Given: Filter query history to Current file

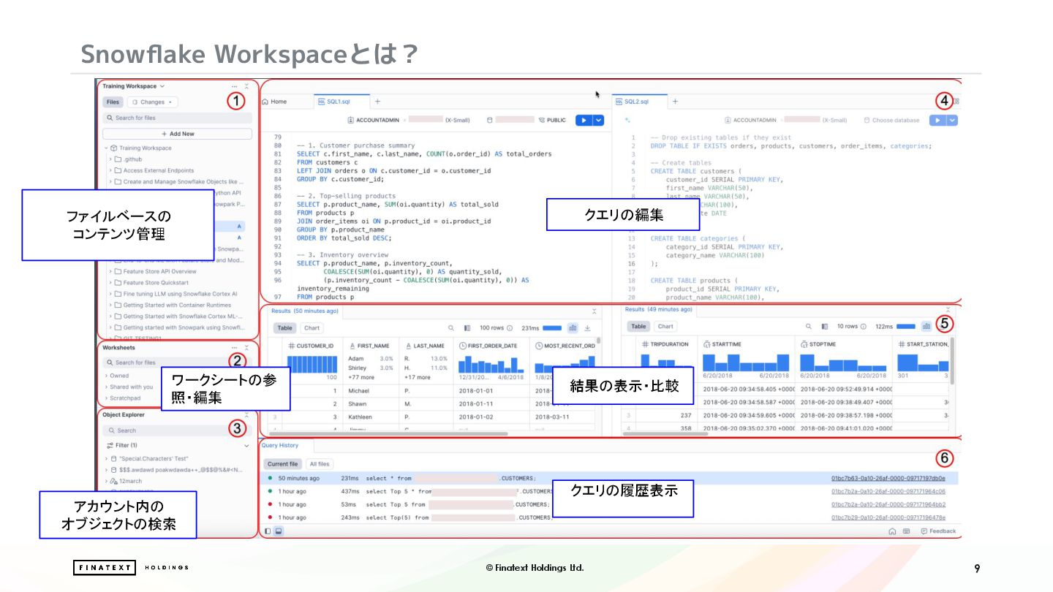Looking at the screenshot, I should pos(282,464).
